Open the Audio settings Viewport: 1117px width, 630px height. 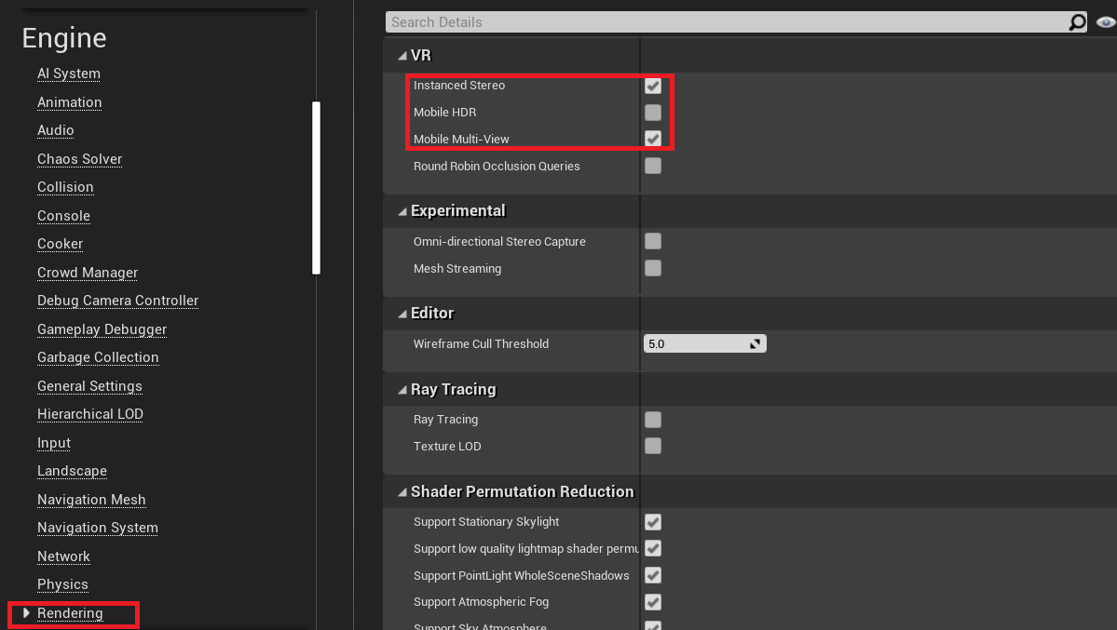[x=56, y=130]
